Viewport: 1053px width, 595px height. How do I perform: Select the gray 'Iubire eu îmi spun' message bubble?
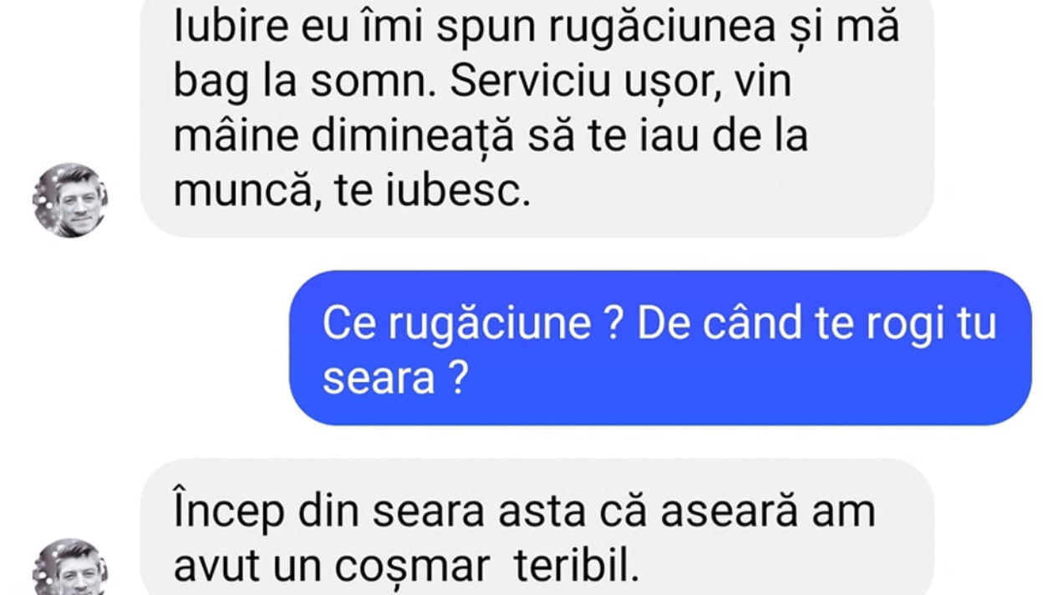[x=537, y=117]
